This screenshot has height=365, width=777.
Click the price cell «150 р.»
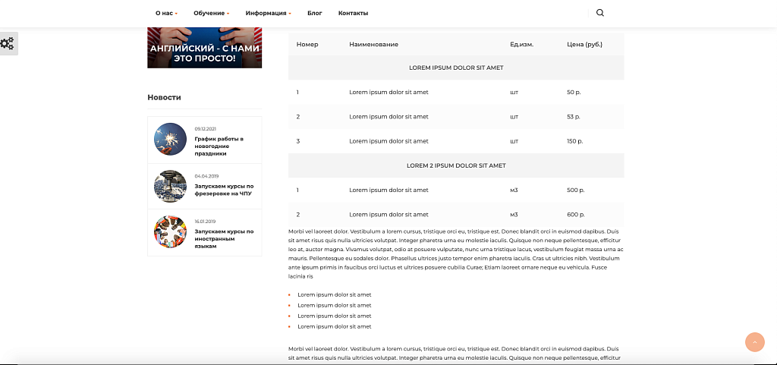pos(575,141)
